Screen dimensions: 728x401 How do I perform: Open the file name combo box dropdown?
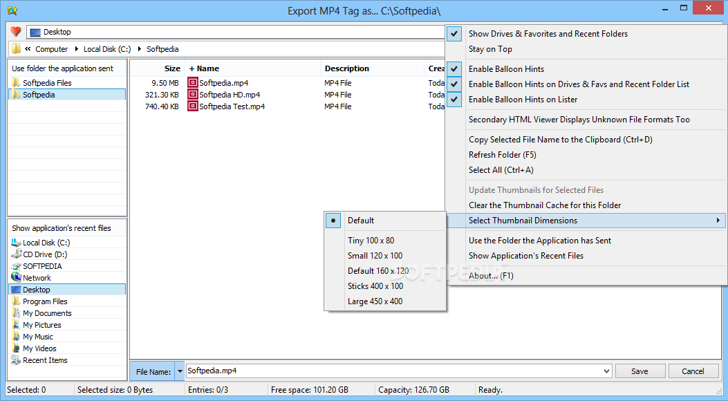pos(606,371)
